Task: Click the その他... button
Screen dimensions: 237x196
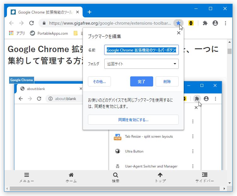Action: [x=99, y=81]
